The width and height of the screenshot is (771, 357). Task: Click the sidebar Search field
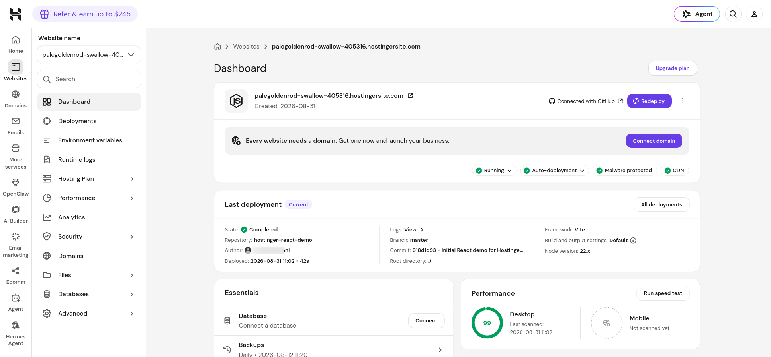(89, 79)
